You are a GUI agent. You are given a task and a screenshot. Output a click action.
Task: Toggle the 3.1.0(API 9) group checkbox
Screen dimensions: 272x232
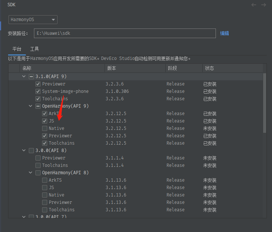(31, 77)
